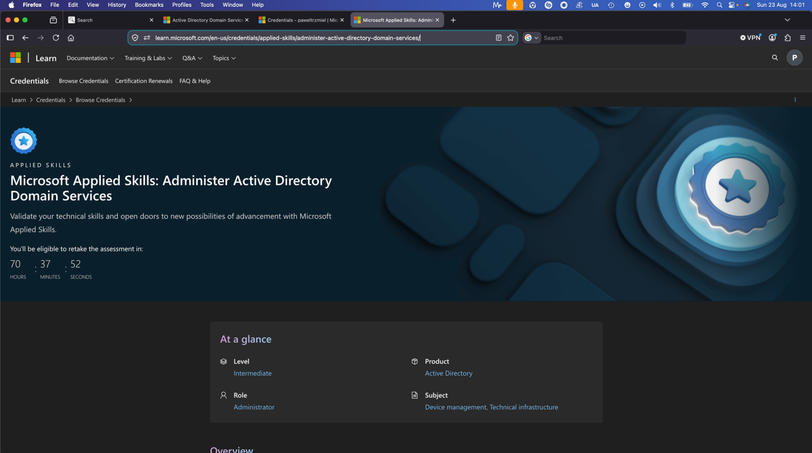
Task: Click the Learn breadcrumb link
Action: pos(19,100)
